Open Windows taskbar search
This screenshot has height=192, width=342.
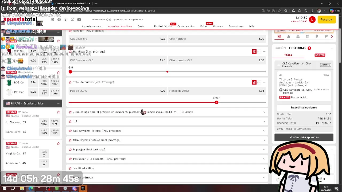point(13,189)
